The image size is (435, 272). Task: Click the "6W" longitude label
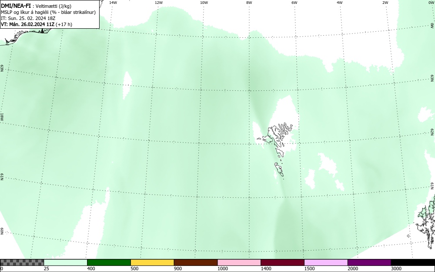point(294,3)
